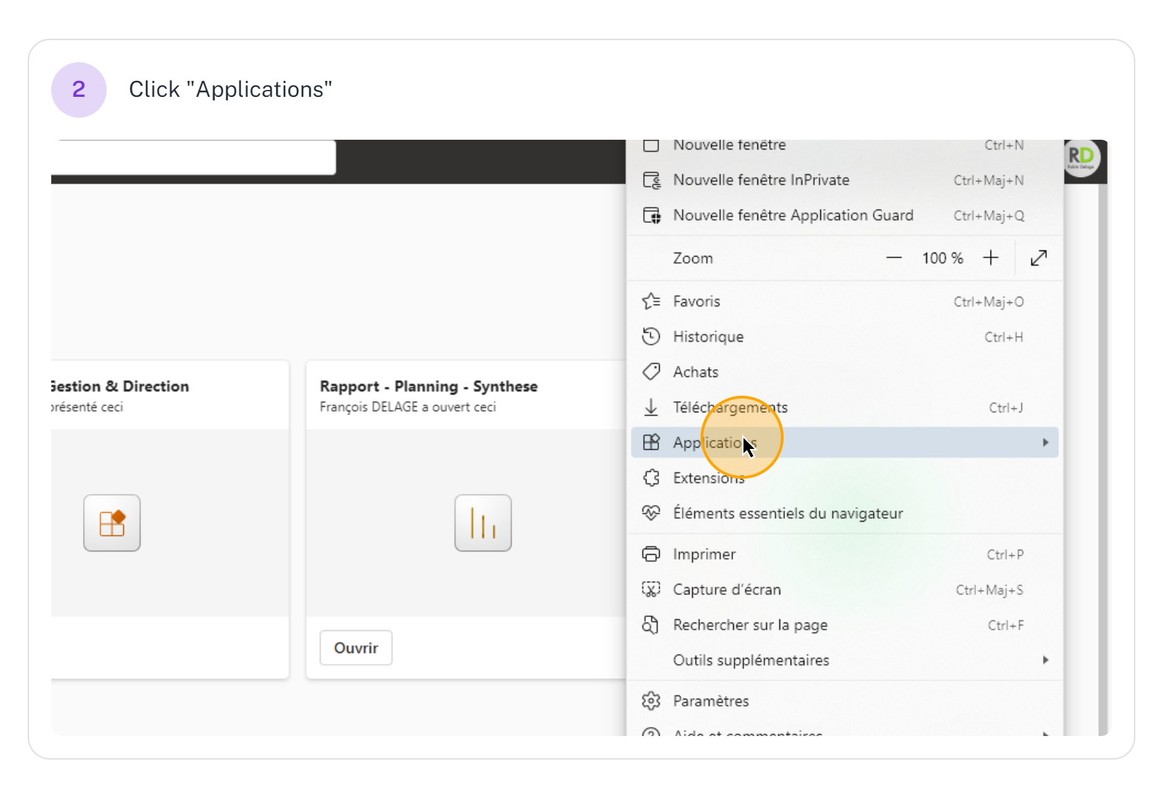
Task: Click the Extensions puzzle piece icon
Action: pos(651,478)
